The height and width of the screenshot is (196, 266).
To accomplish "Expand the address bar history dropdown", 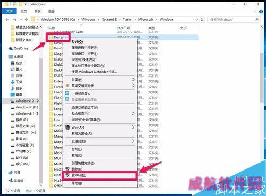I will pyautogui.click(x=196, y=20).
